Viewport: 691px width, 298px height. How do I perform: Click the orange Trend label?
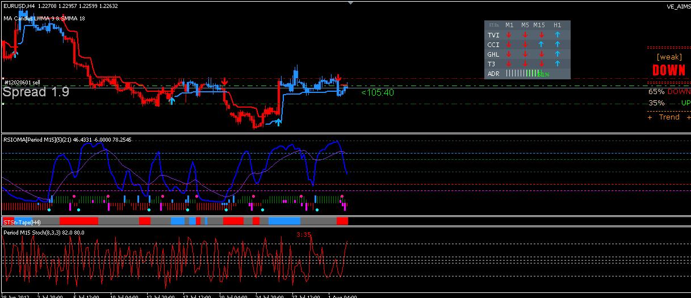tap(669, 117)
